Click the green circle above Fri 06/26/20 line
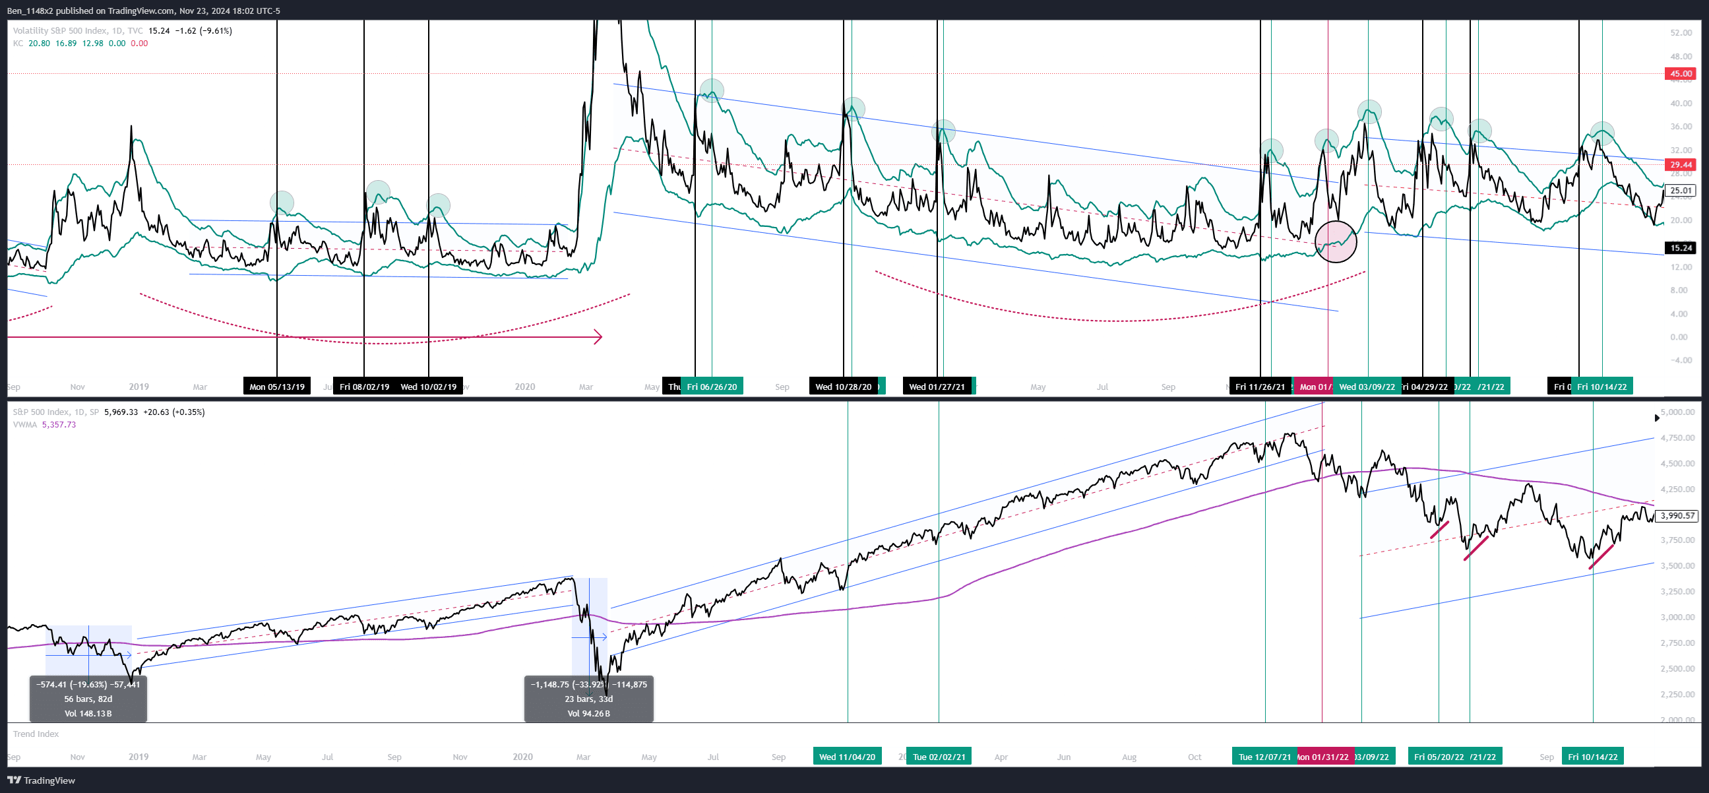 tap(712, 91)
